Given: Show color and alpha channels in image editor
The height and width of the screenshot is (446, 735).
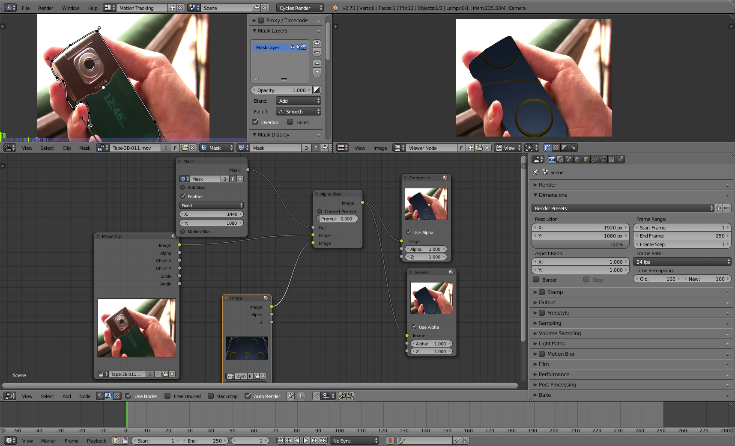Looking at the screenshot, I should point(548,148).
